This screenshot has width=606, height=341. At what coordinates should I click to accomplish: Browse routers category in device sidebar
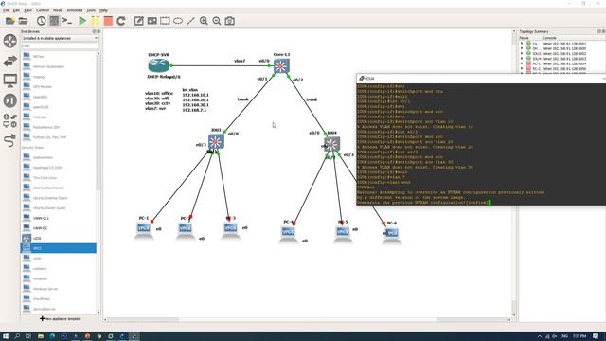tap(10, 41)
